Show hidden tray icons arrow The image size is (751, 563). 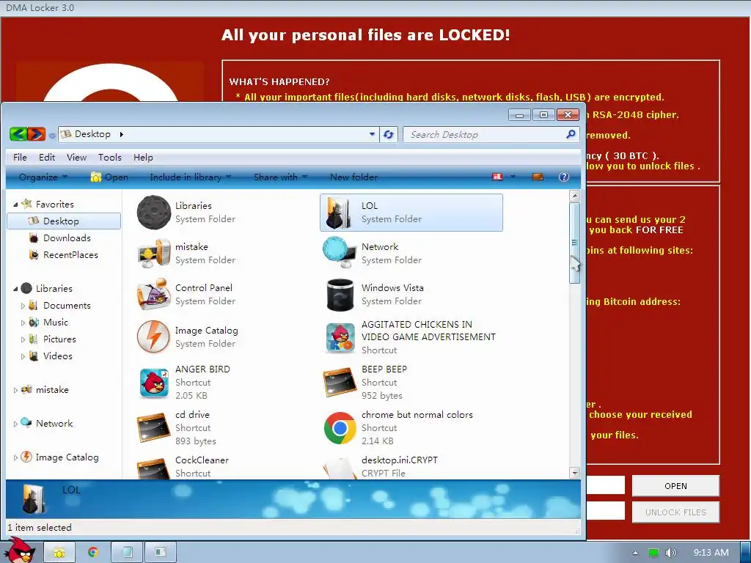pos(635,553)
